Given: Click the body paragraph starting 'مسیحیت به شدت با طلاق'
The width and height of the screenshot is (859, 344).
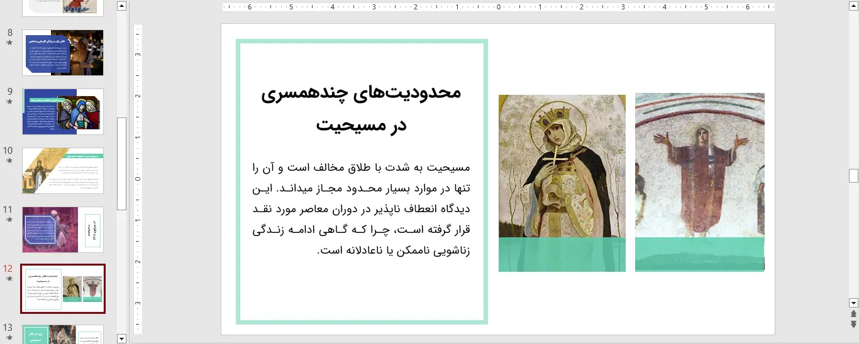Looking at the screenshot, I should [x=362, y=209].
